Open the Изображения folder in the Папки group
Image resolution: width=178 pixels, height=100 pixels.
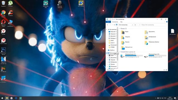150,37
